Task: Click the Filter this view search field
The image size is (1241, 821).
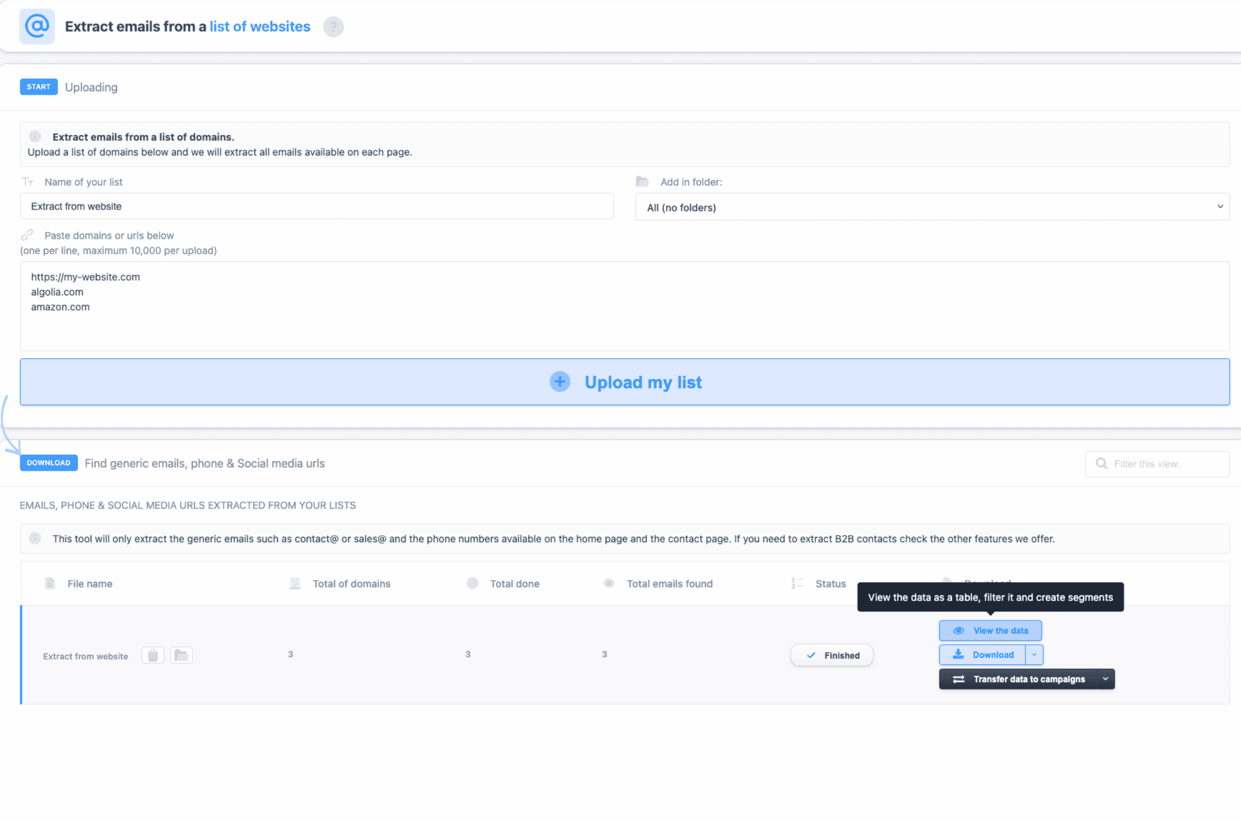Action: (1158, 463)
